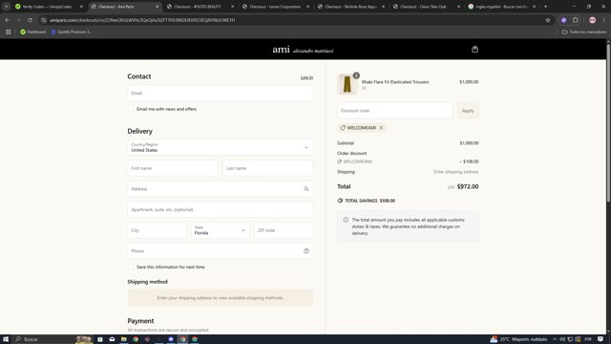Open the Chrome apps grid shortcut

click(x=9, y=32)
